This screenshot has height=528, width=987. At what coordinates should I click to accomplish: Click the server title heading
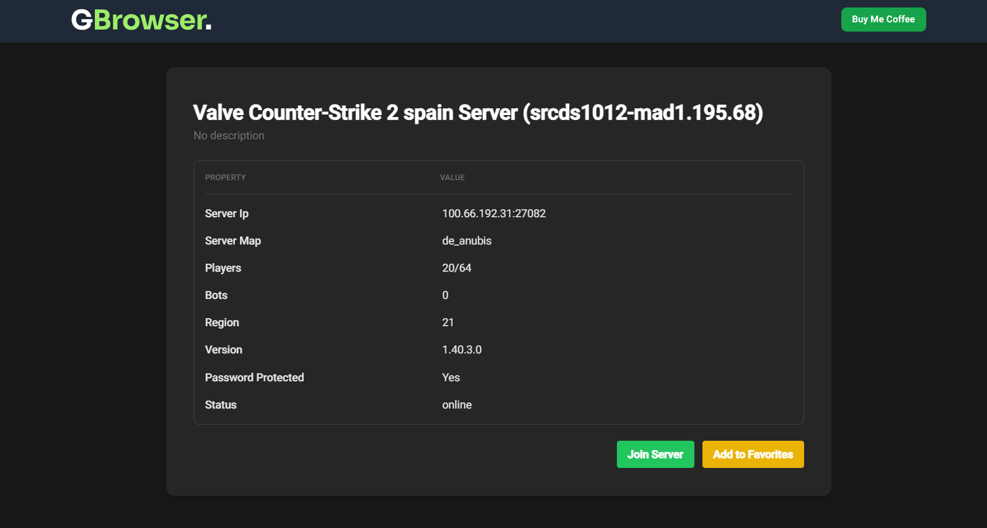478,113
